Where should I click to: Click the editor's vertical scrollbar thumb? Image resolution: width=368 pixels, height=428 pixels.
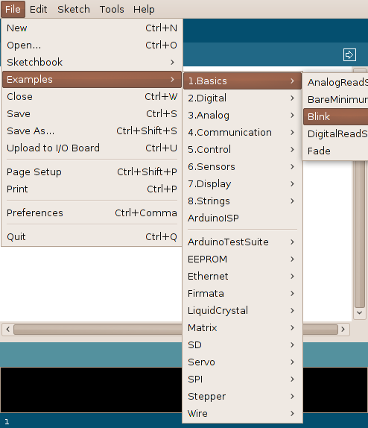coord(360,234)
